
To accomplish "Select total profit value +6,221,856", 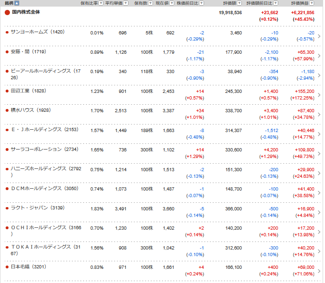I will pos(303,13).
